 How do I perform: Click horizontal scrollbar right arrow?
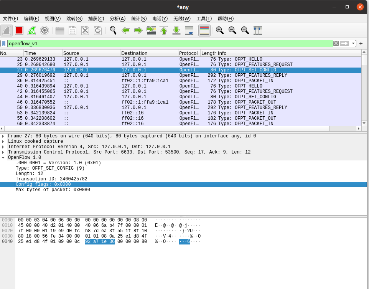click(359, 129)
